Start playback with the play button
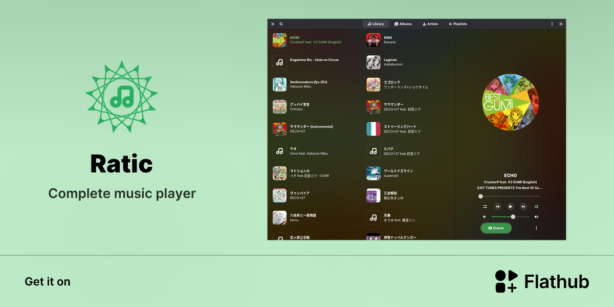This screenshot has width=614, height=307. pyautogui.click(x=510, y=207)
